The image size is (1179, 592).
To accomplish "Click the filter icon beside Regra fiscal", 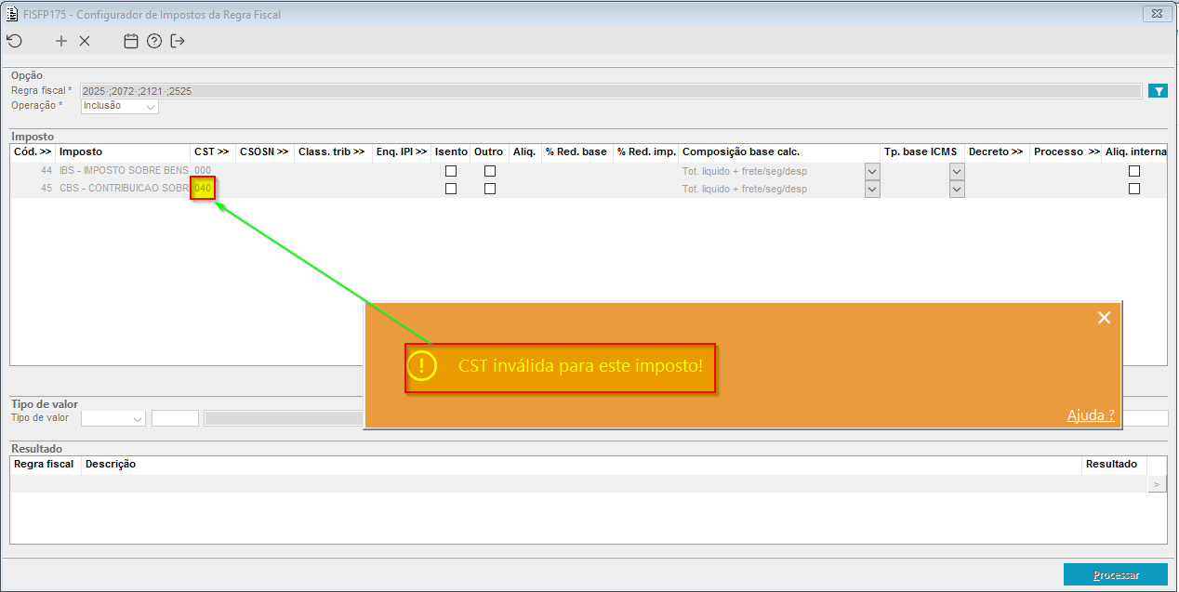I will [x=1158, y=91].
